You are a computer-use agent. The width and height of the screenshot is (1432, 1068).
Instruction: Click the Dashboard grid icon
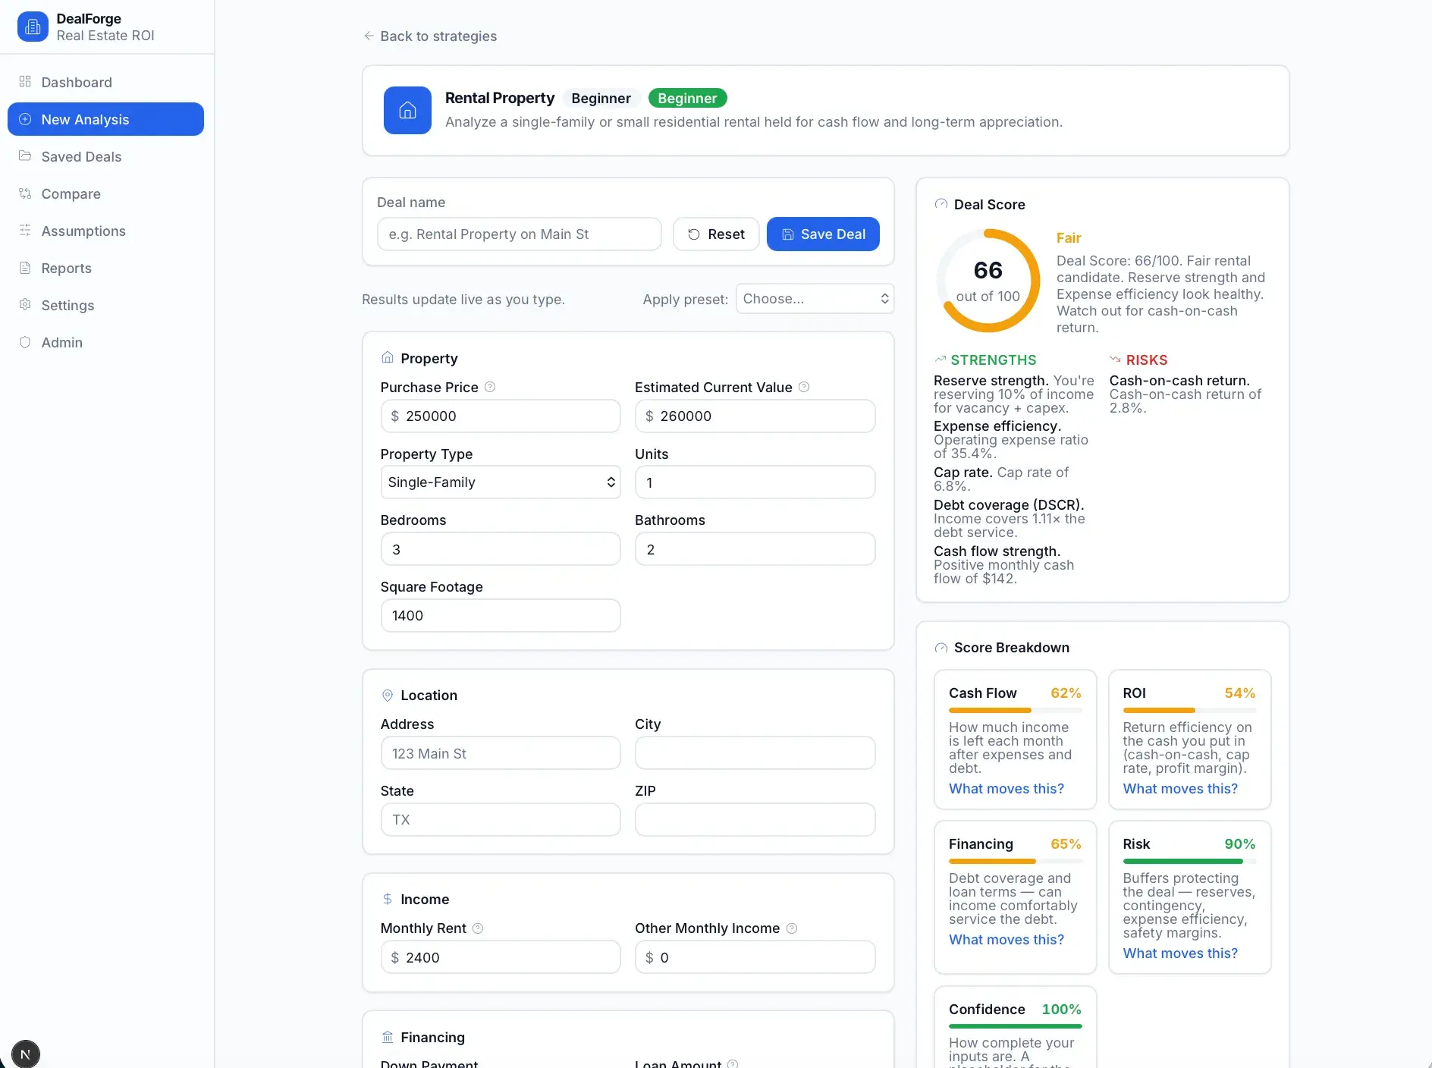point(25,81)
